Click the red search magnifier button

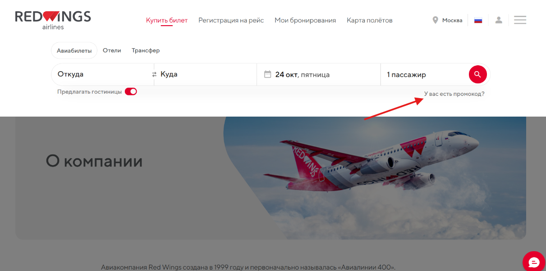(477, 74)
